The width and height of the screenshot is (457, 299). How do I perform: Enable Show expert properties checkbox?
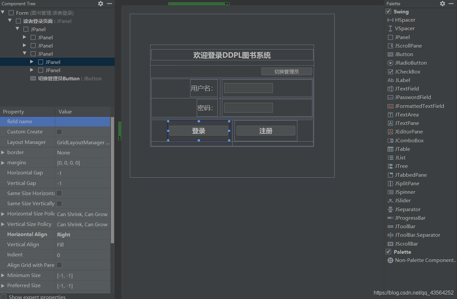tap(4, 297)
